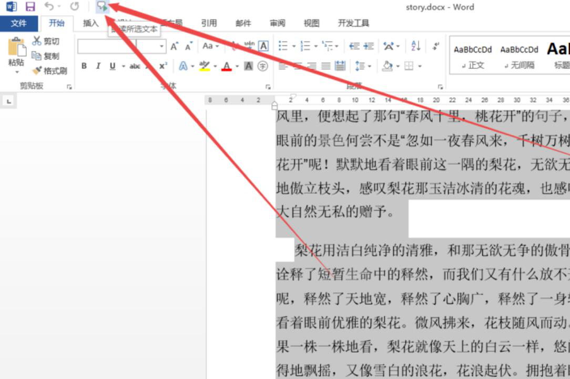570x379 pixels.
Task: Open the font size dropdown
Action: pos(161,46)
